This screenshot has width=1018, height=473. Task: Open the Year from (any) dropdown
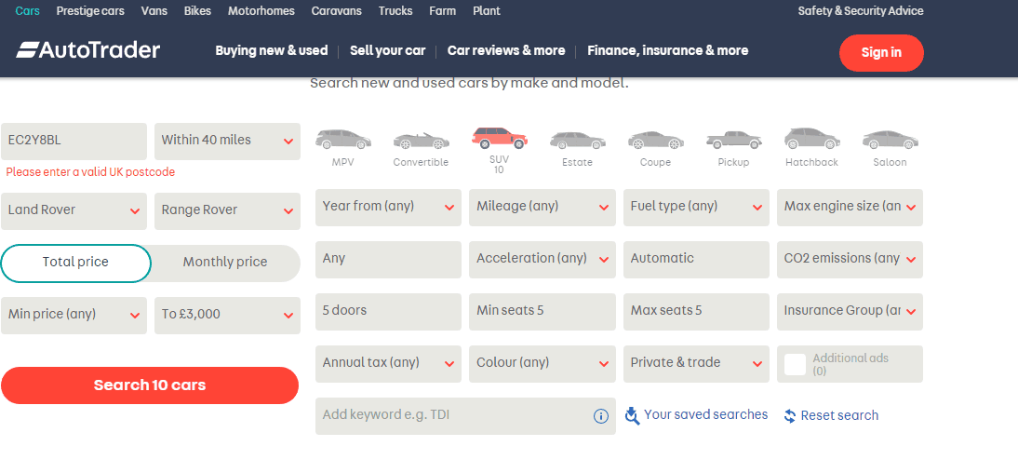(x=388, y=208)
